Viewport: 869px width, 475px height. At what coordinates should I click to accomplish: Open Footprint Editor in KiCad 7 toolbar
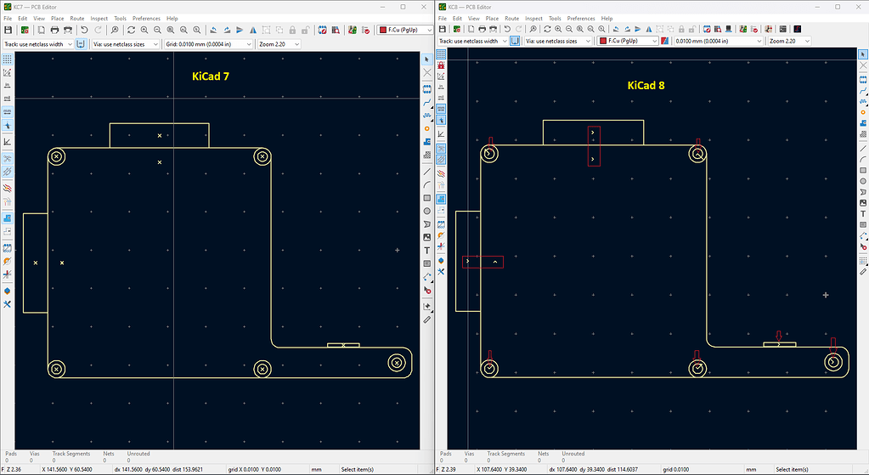tap(323, 30)
